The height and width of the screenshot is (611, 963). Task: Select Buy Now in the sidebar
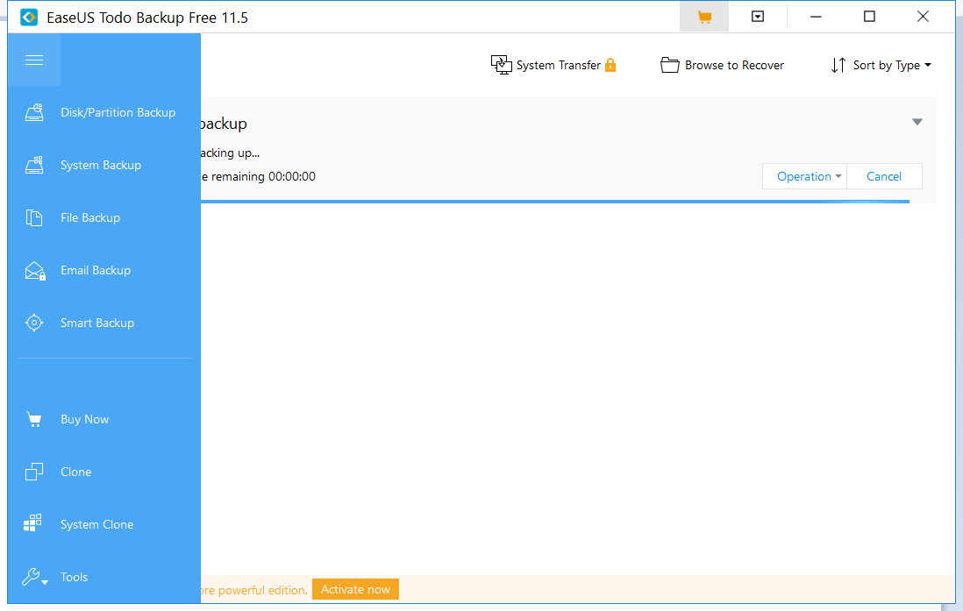pos(85,419)
